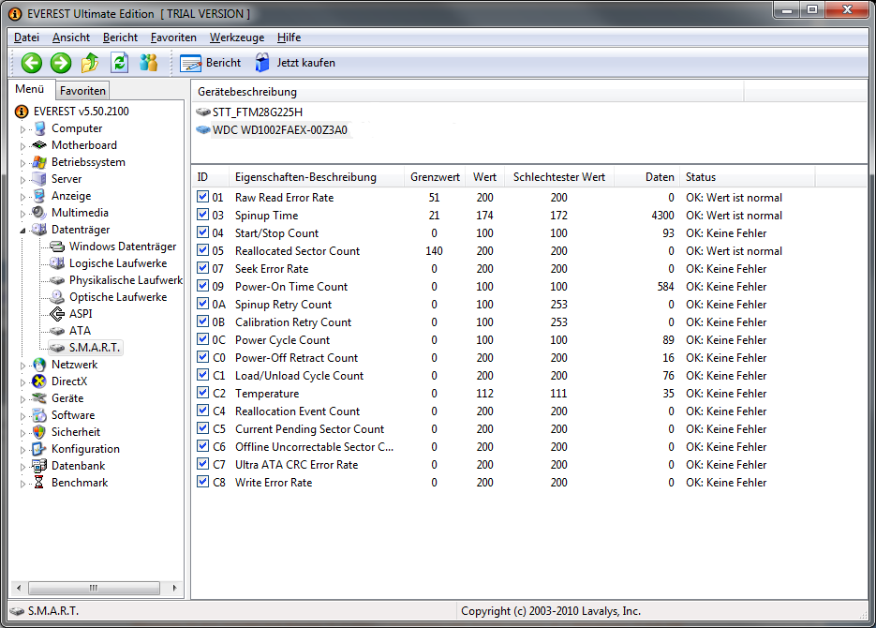Image resolution: width=876 pixels, height=628 pixels.
Task: Switch to the Menü tab in sidebar
Action: 30,89
